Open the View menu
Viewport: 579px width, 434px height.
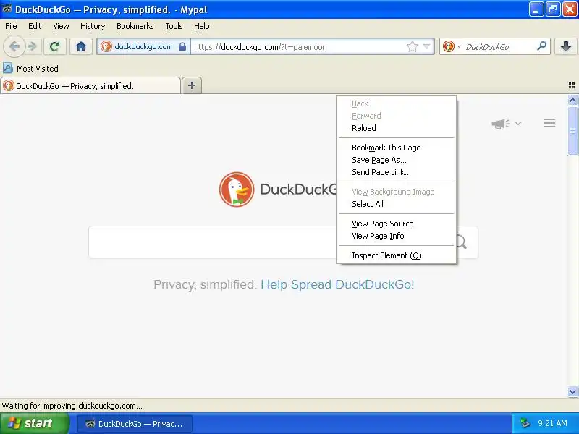pos(61,26)
